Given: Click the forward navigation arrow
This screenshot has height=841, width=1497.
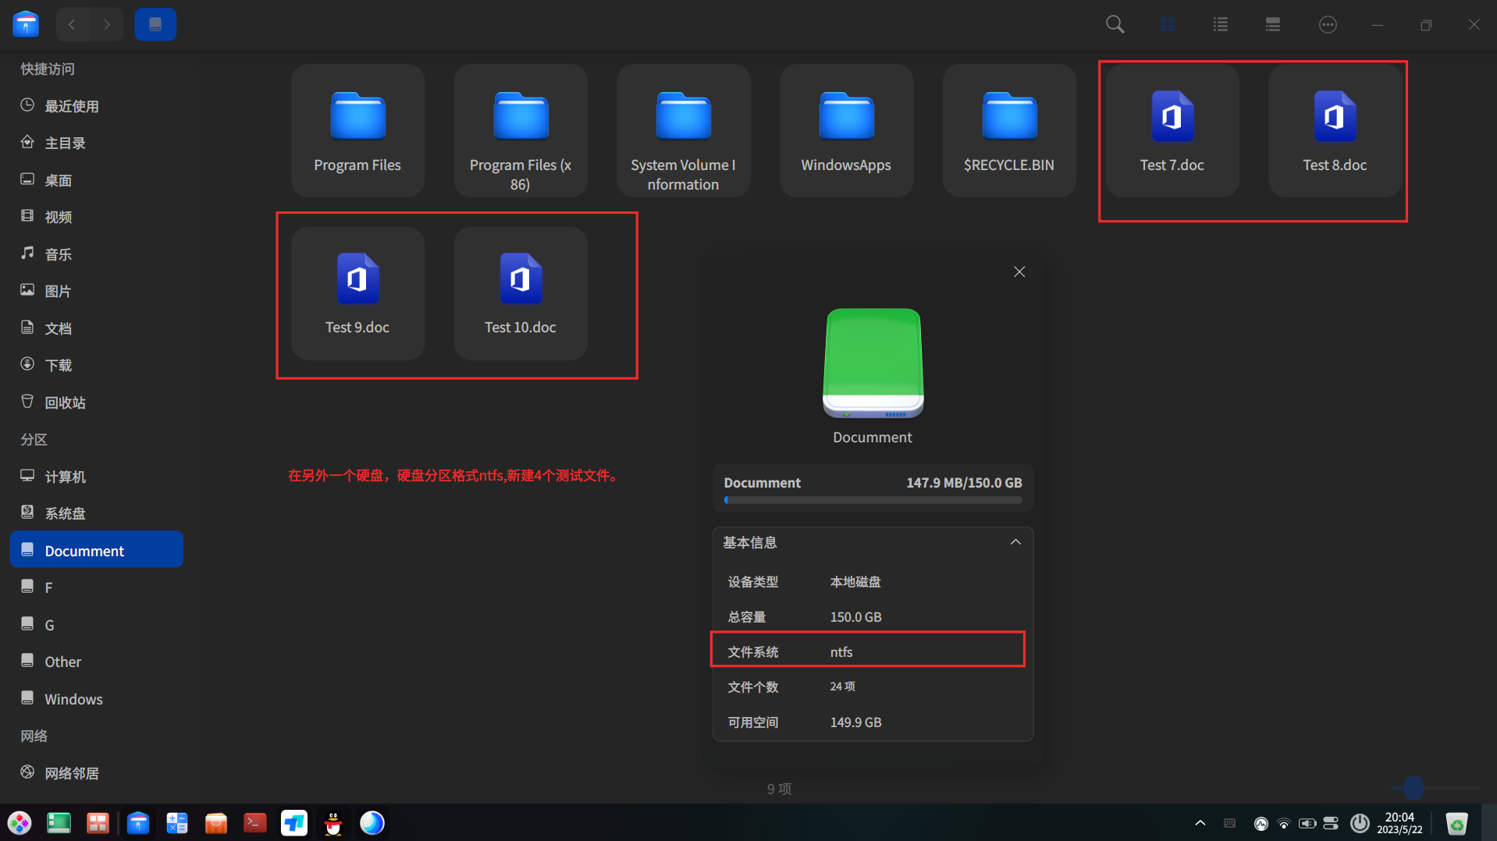Looking at the screenshot, I should tap(108, 24).
